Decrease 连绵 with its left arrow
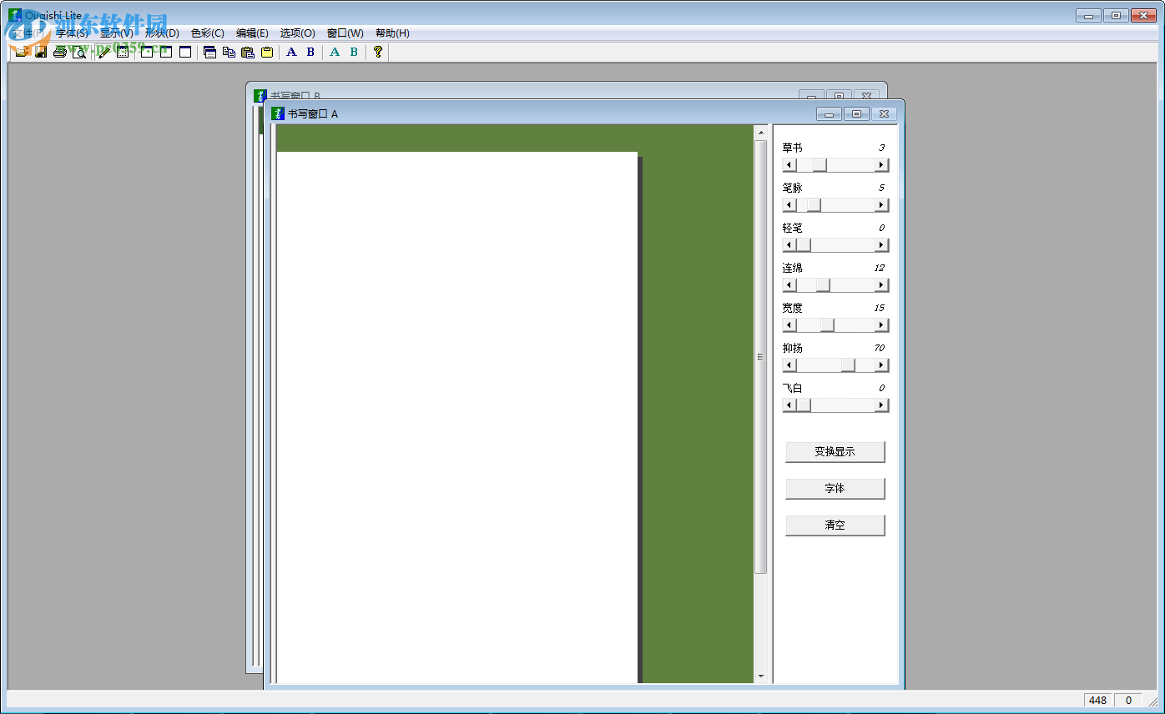Viewport: 1165px width, 714px height. pyautogui.click(x=789, y=285)
